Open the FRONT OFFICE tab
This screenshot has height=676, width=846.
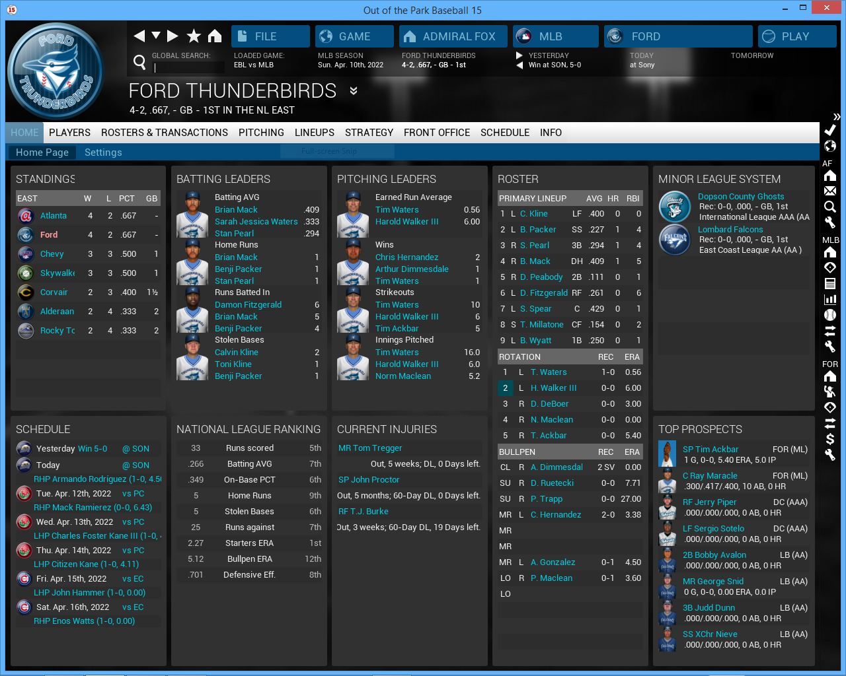coord(437,133)
